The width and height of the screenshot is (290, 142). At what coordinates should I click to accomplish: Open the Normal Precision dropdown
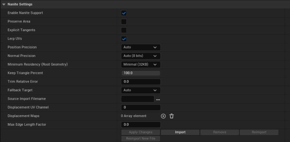coord(141,56)
